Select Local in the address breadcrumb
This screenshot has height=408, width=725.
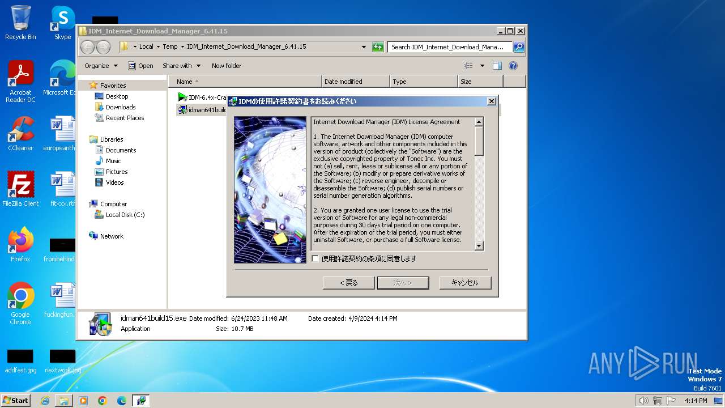pyautogui.click(x=146, y=47)
